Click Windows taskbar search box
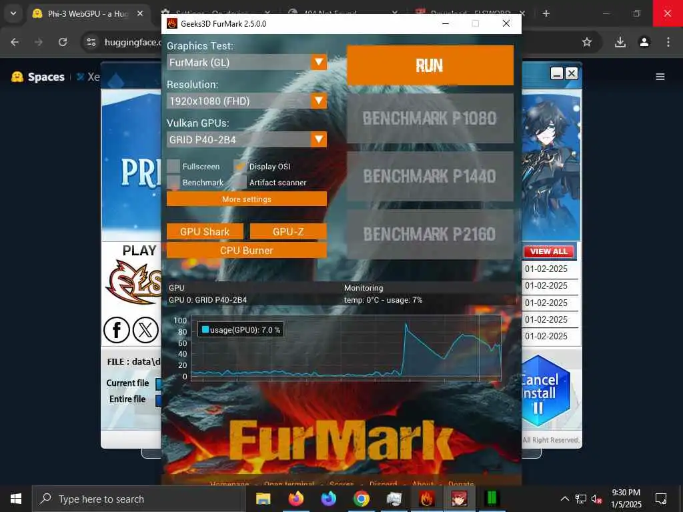Viewport: 683px width, 512px height. pos(139,499)
